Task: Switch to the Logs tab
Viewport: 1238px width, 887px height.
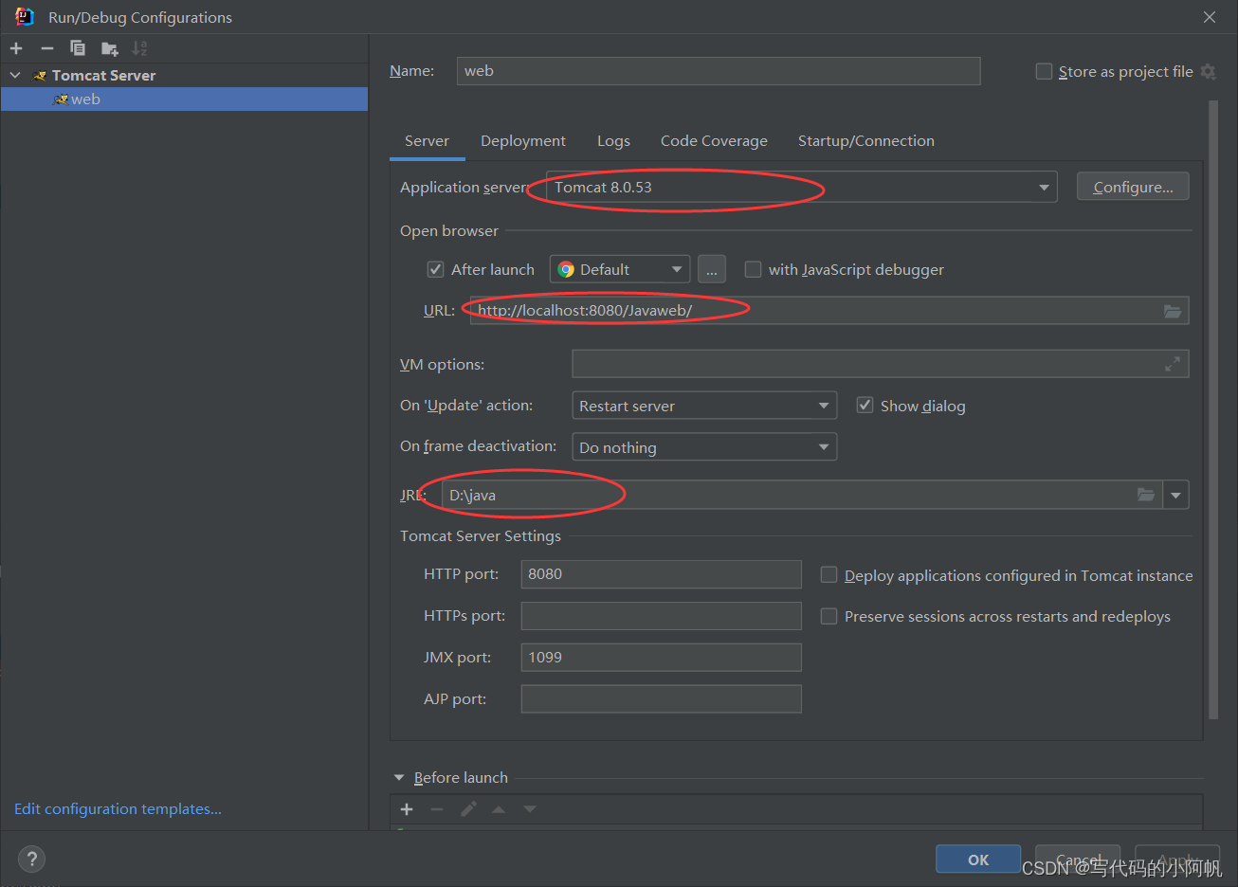Action: tap(613, 141)
